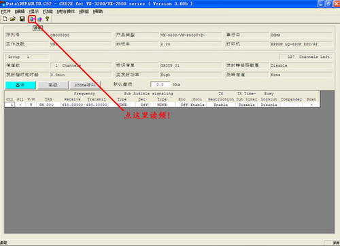340x246 pixels.
Task: Open the 显示 (View) menu
Action: point(33,12)
